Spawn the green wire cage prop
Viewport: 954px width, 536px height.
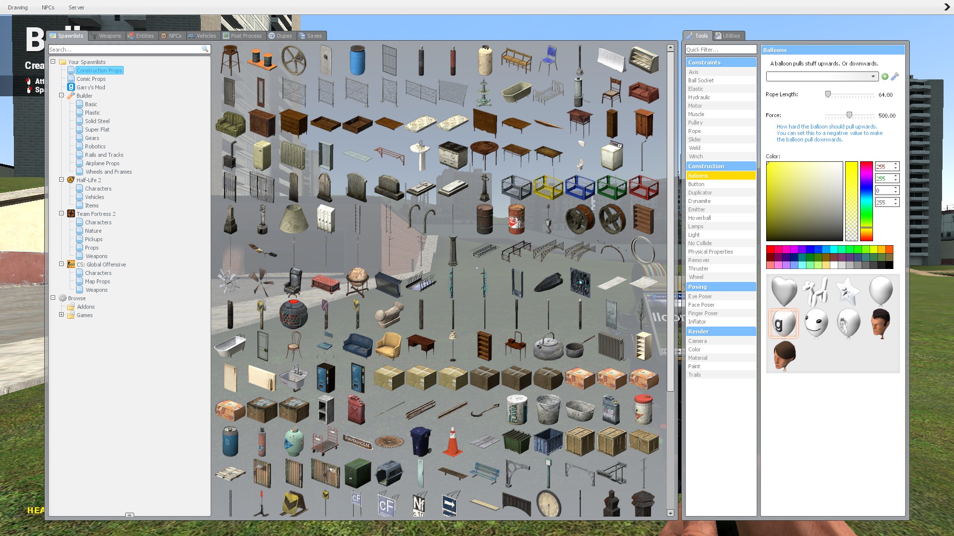(x=612, y=188)
